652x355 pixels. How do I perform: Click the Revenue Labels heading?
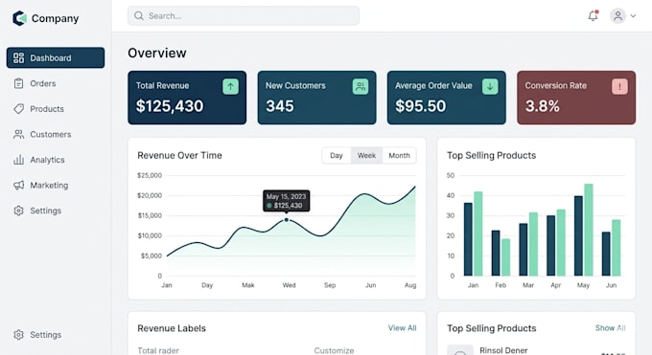pos(172,328)
